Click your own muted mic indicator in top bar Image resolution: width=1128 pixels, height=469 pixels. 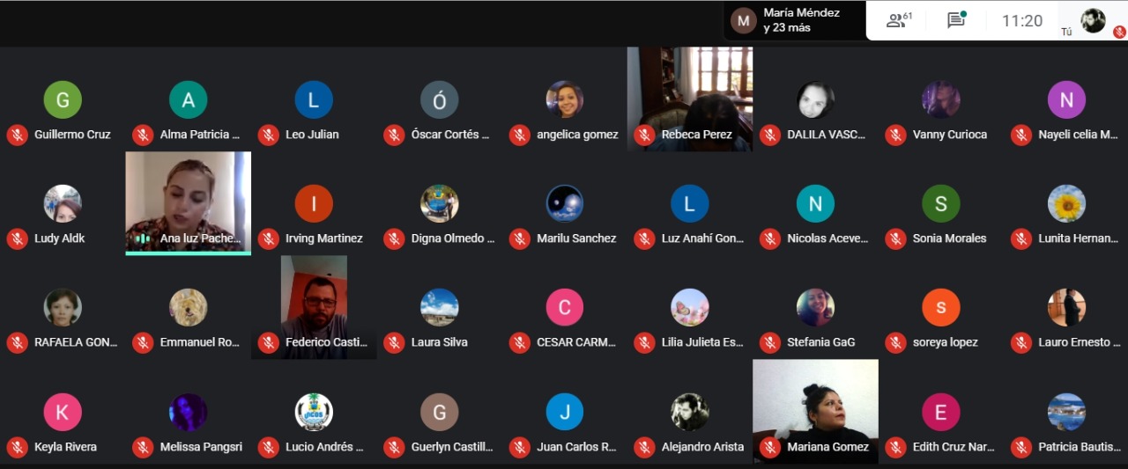[x=1119, y=32]
